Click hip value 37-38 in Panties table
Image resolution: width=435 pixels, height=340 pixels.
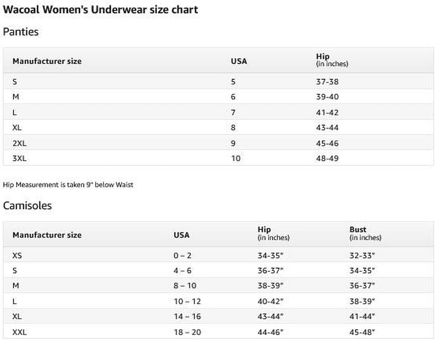pyautogui.click(x=327, y=82)
